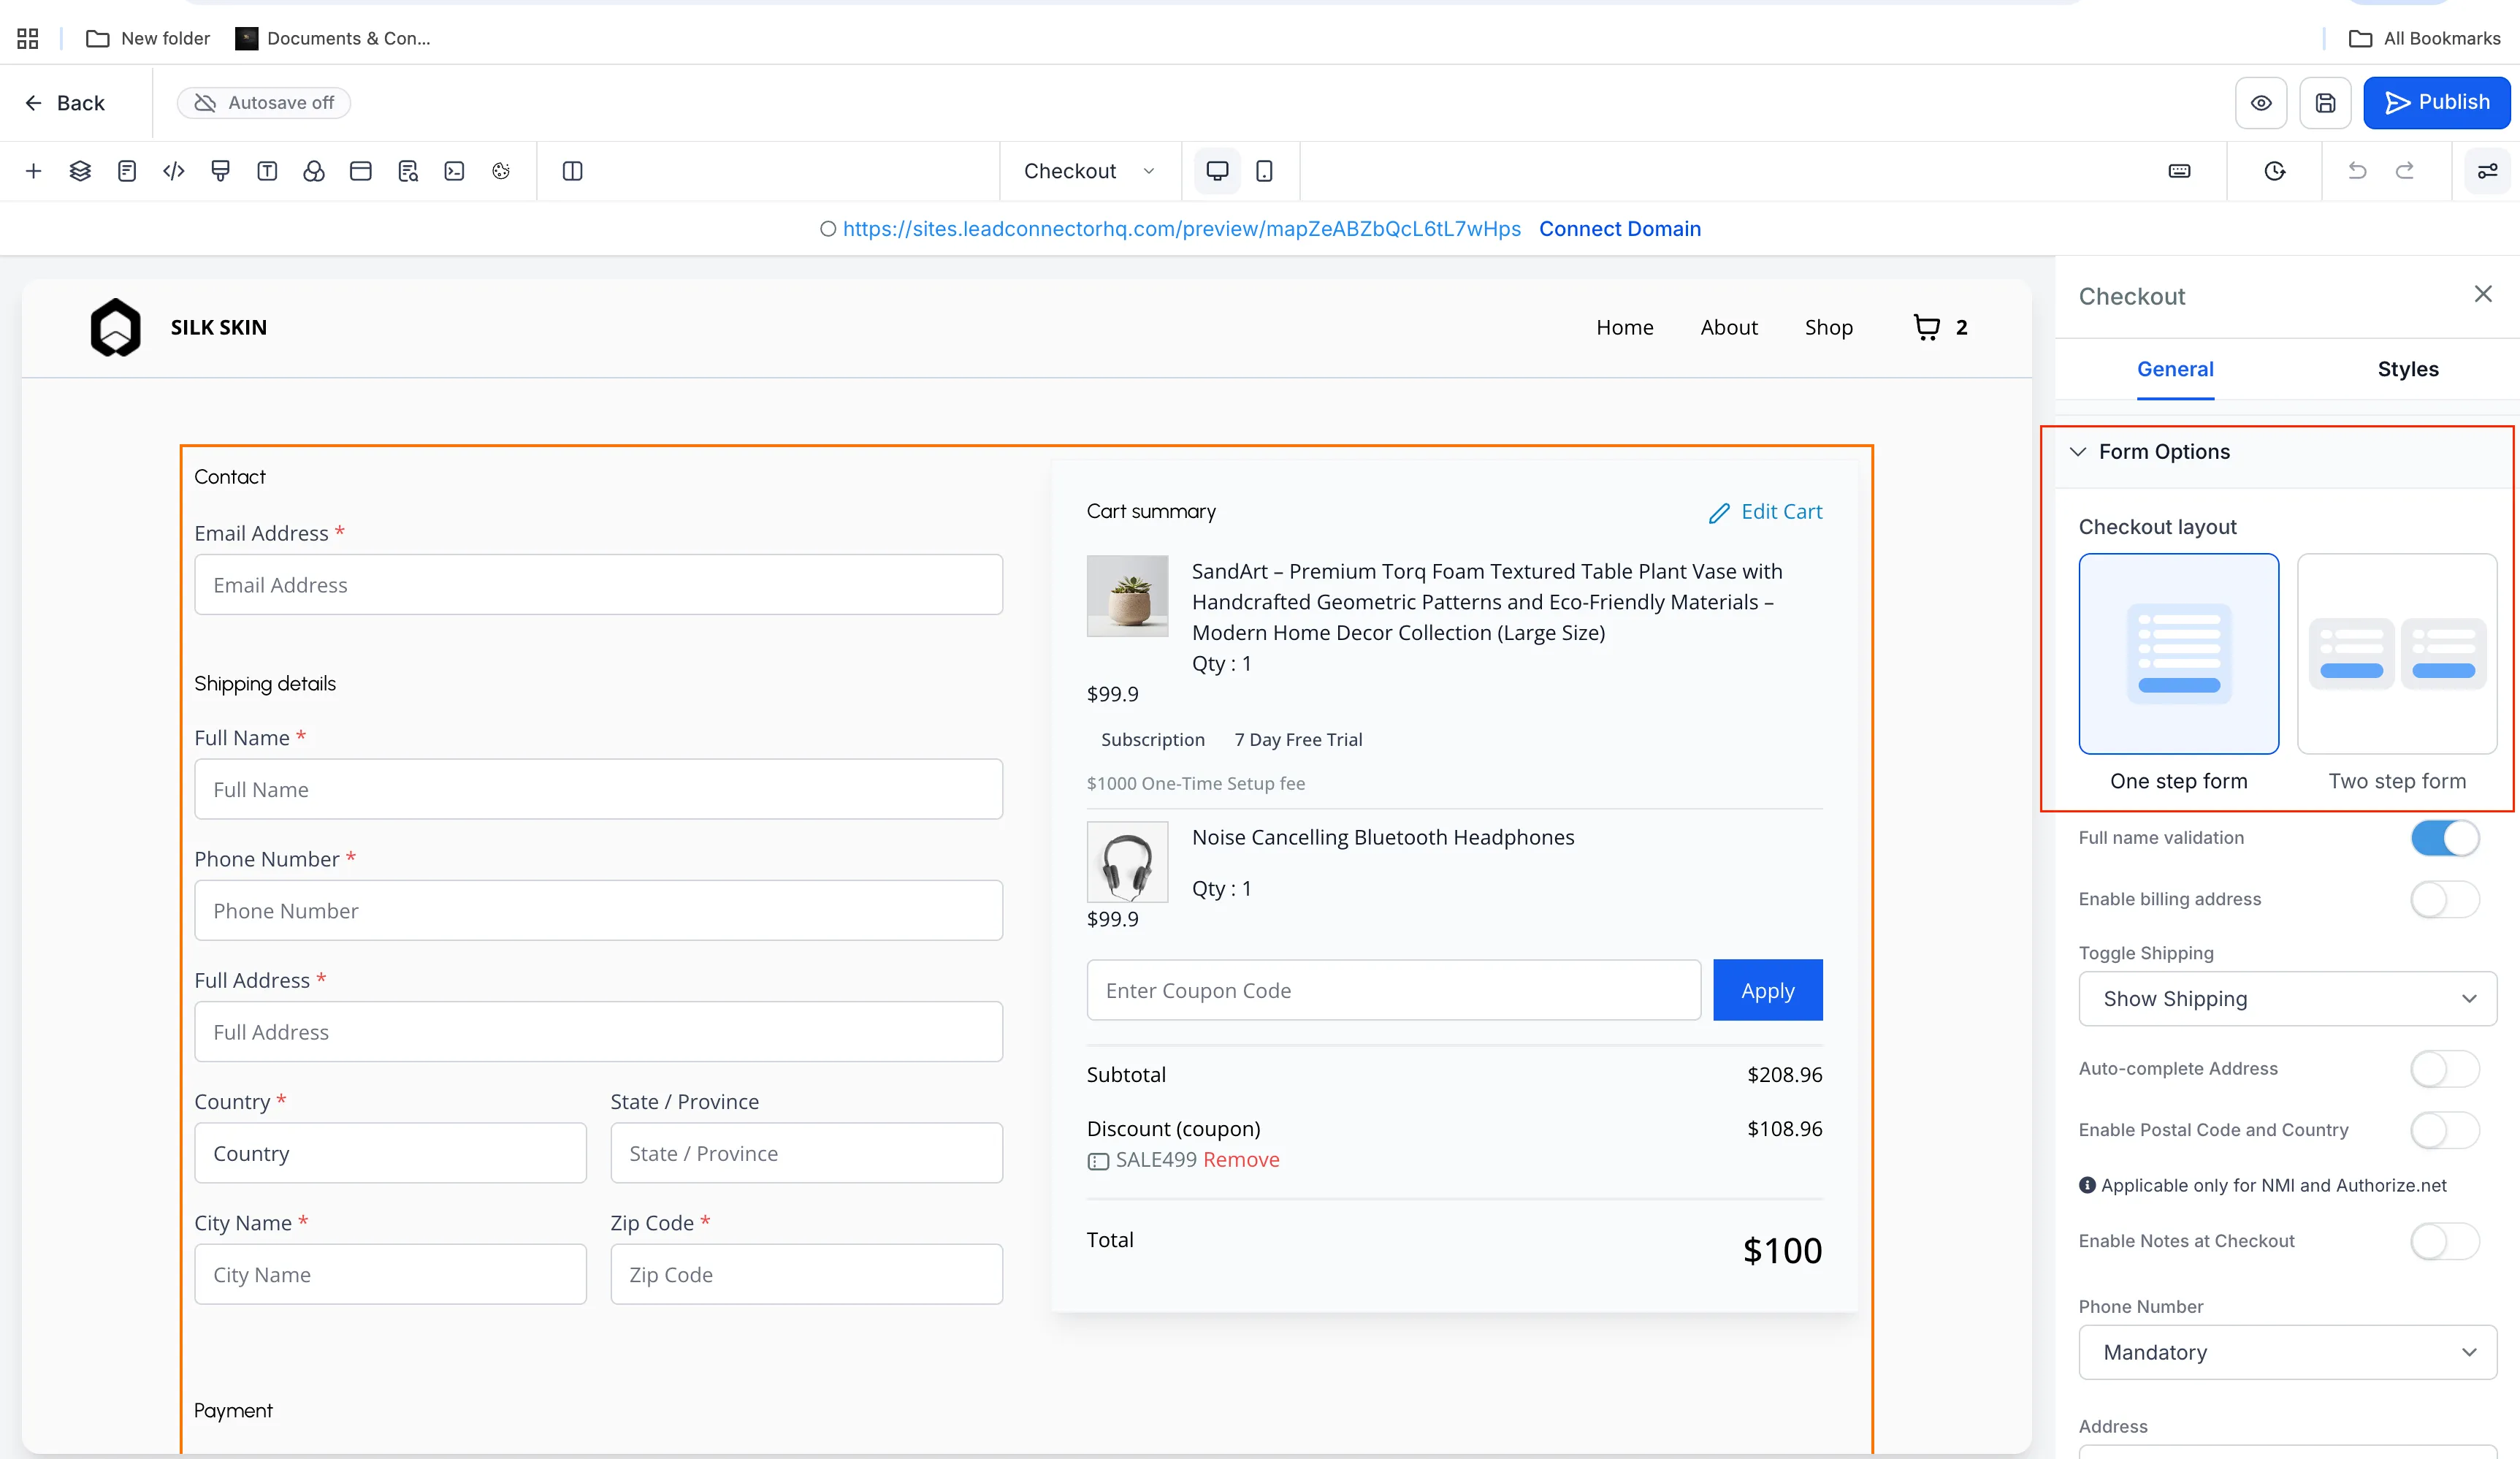Open browser apps grid icon
The image size is (2520, 1459).
pyautogui.click(x=28, y=38)
